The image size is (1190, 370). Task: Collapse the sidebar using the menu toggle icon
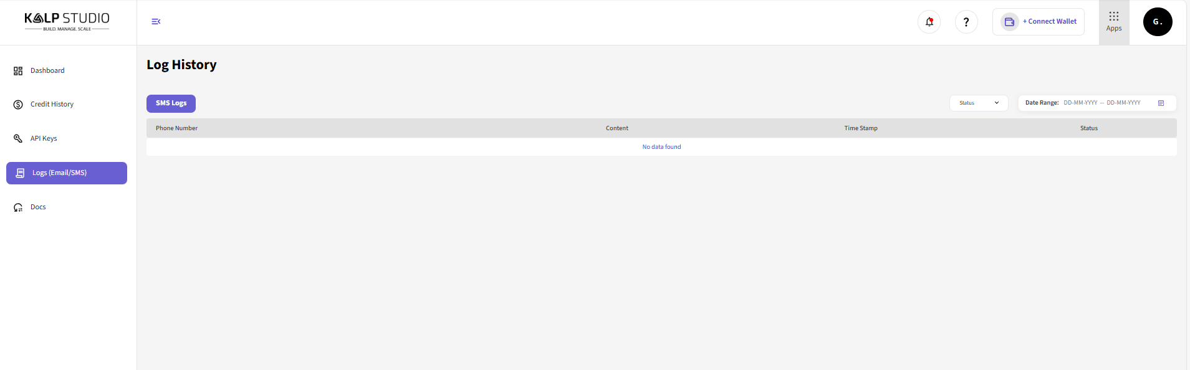pos(156,22)
